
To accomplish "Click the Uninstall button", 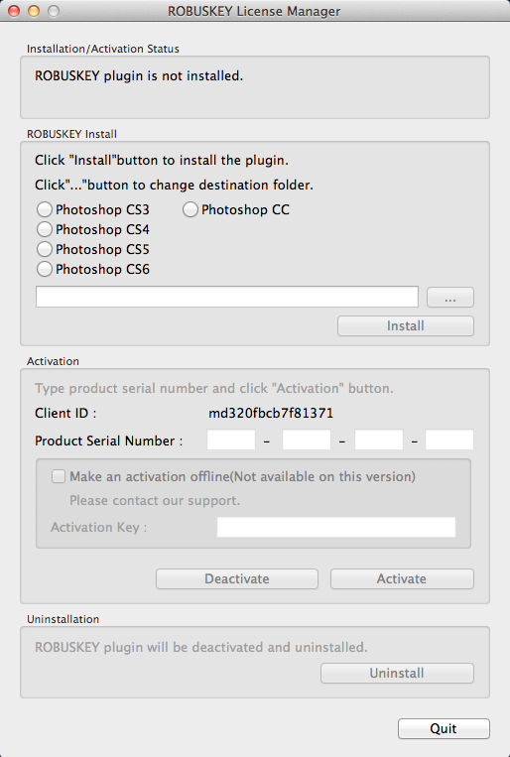I will pos(397,673).
